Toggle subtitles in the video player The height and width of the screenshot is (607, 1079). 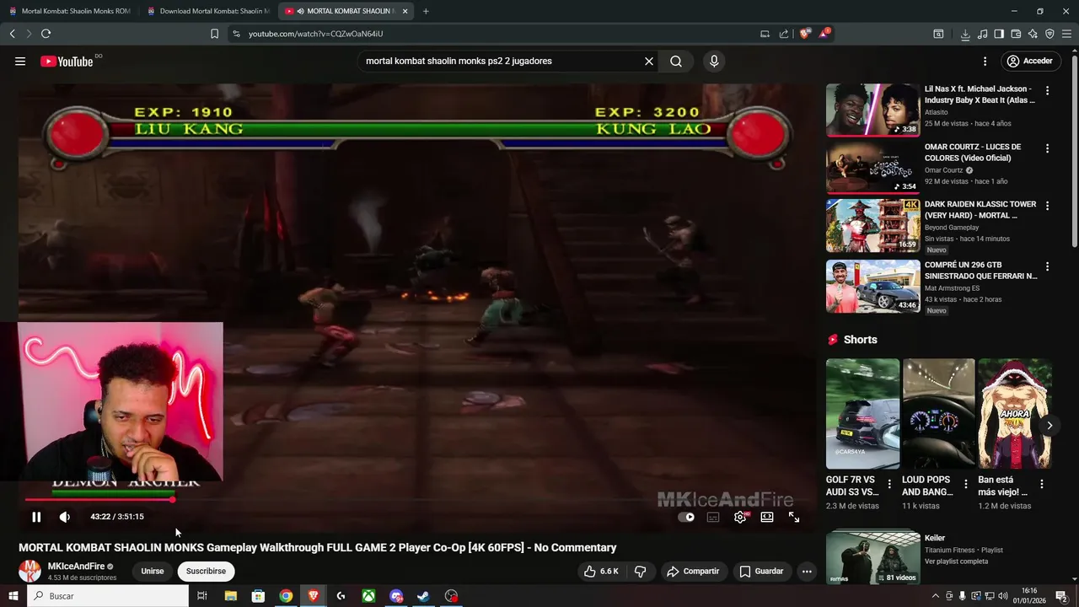[713, 517]
